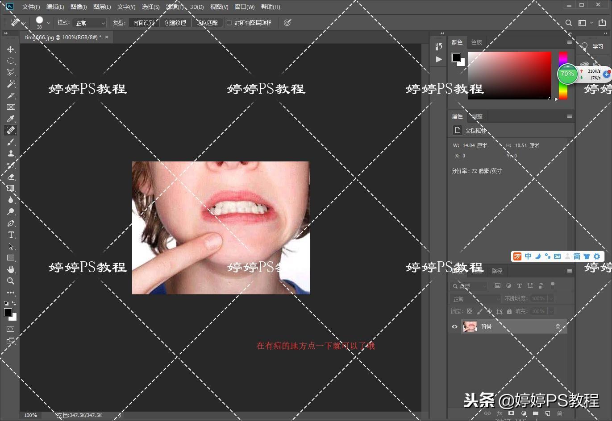The height and width of the screenshot is (421, 612).
Task: Create a new group folder icon
Action: pyautogui.click(x=536, y=413)
